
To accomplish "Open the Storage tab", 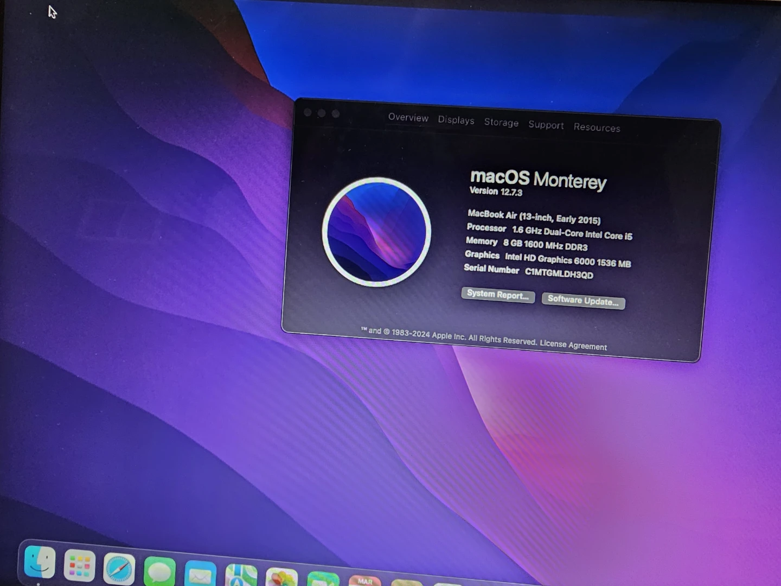I will pyautogui.click(x=501, y=123).
